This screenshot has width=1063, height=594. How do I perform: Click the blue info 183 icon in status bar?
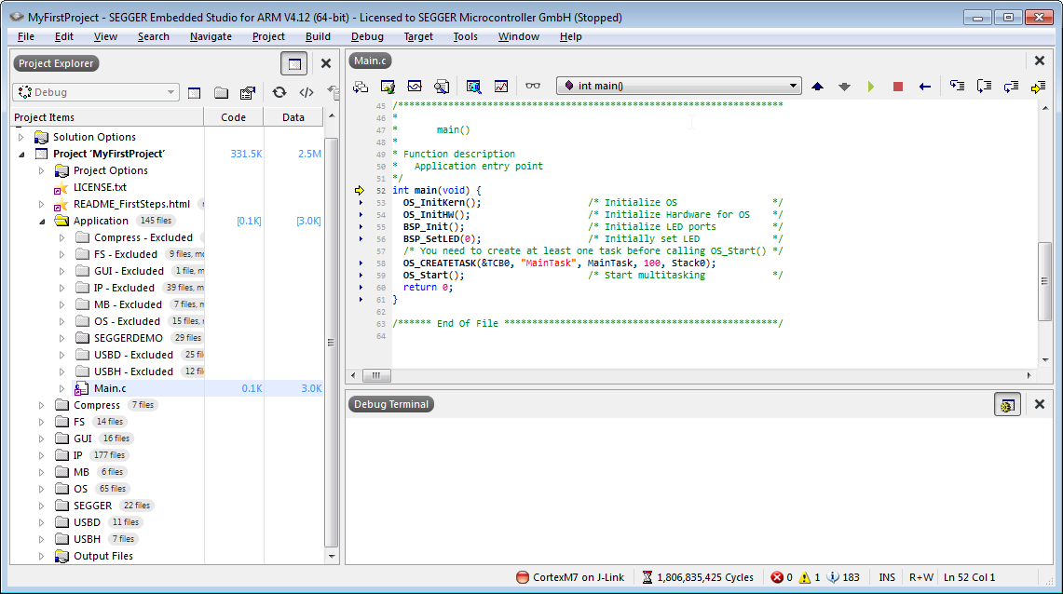coord(833,577)
